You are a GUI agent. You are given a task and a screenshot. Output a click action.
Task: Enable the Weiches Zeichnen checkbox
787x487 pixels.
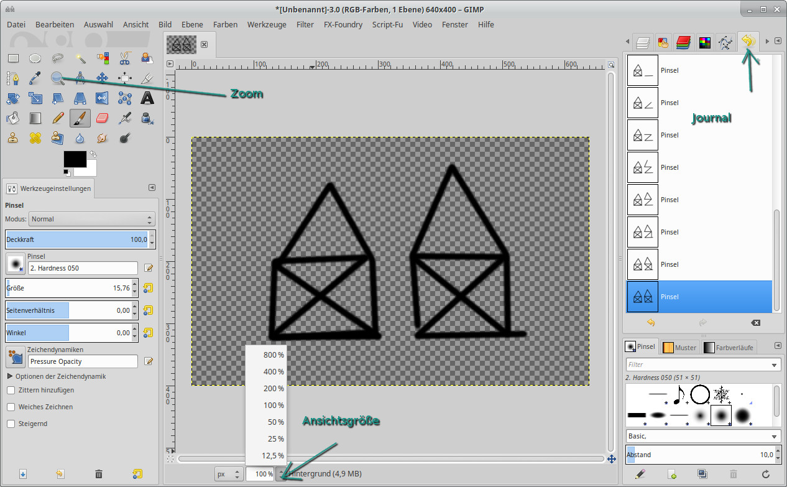point(11,407)
